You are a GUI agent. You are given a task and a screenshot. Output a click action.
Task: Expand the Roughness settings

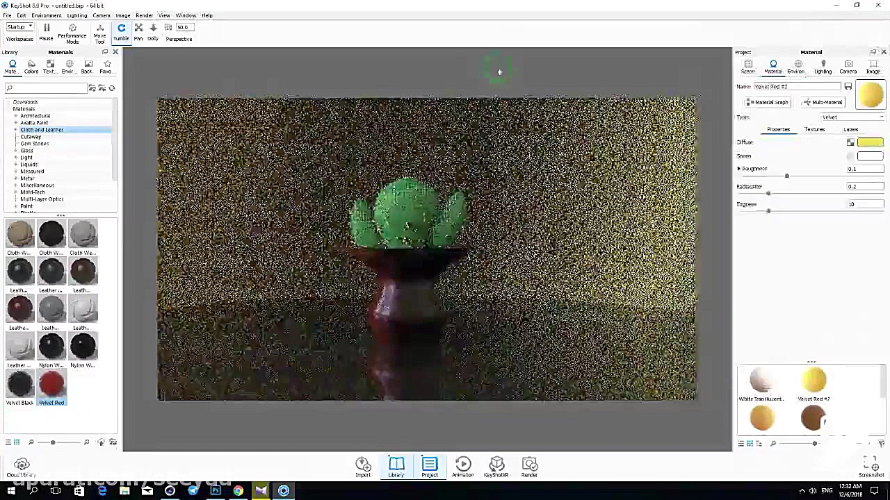tap(739, 169)
